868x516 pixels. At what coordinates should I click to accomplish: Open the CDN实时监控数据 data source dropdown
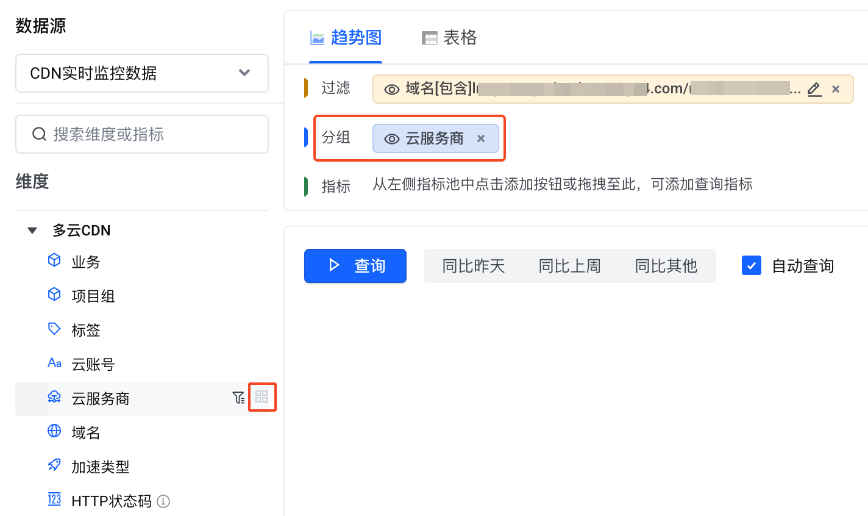click(x=141, y=73)
